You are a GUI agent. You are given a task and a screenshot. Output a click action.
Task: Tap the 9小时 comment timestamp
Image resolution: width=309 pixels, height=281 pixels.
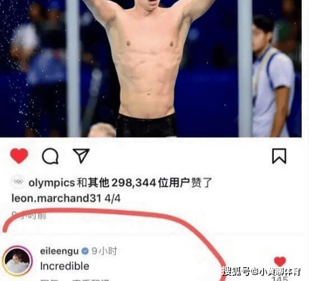point(104,251)
